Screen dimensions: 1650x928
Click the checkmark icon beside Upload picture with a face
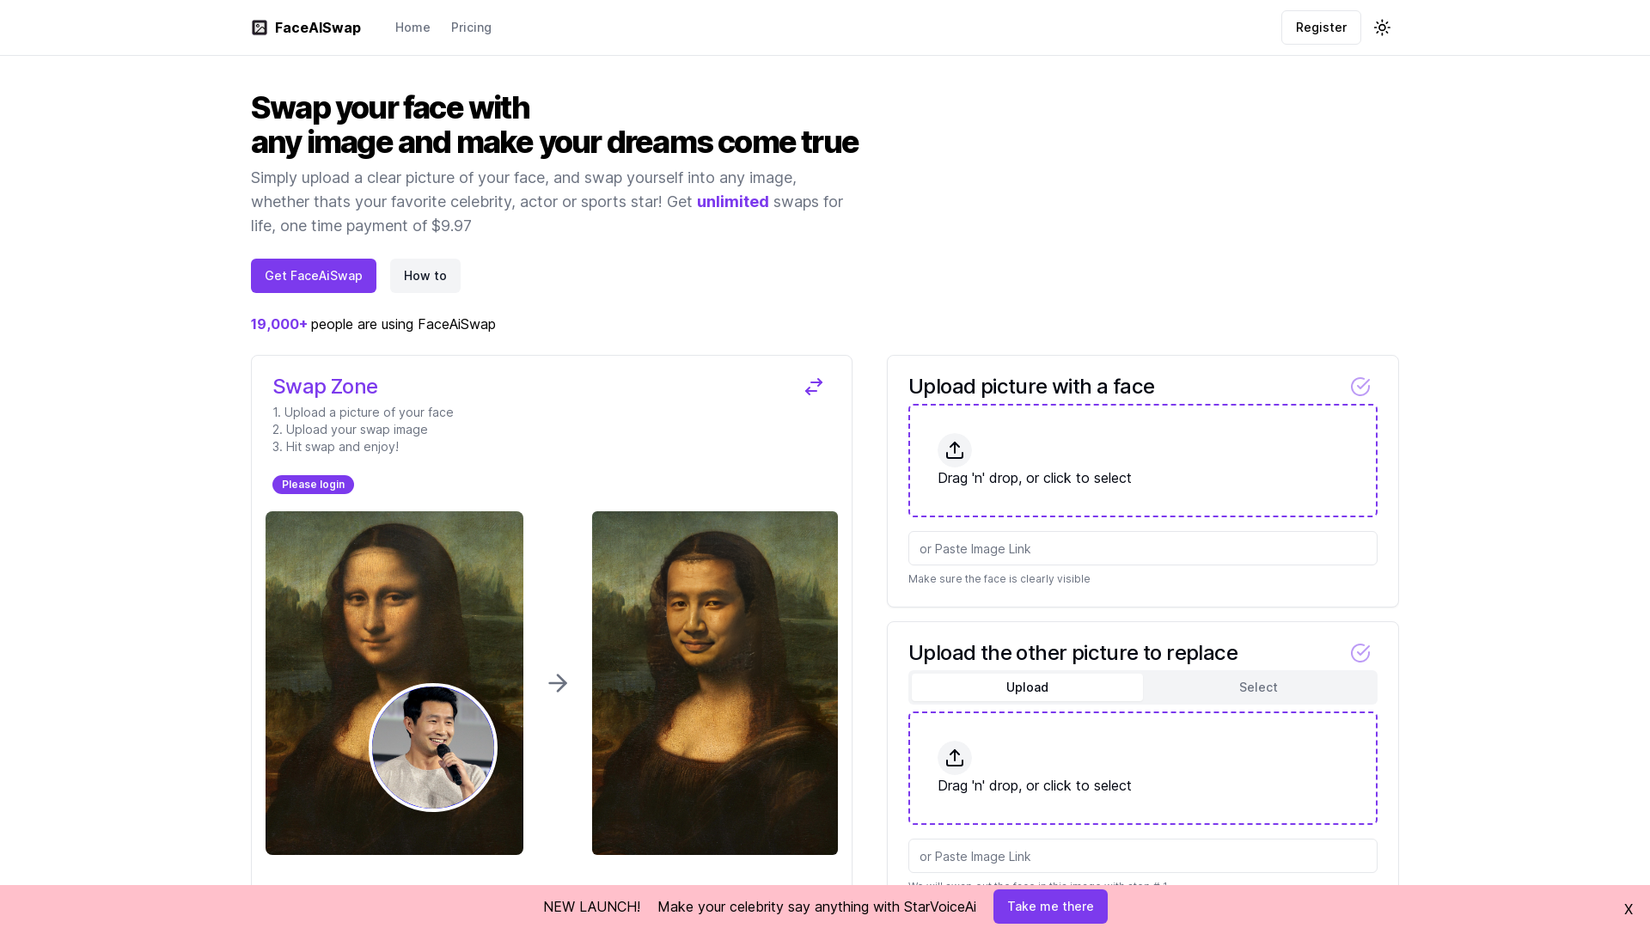(1360, 387)
